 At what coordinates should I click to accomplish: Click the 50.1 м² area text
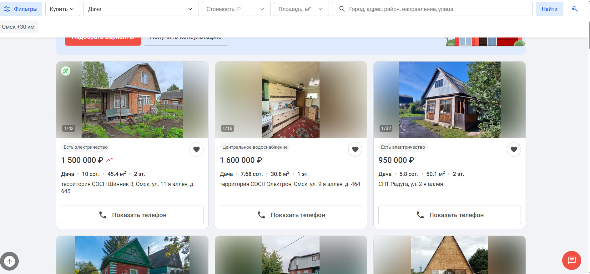coord(436,174)
